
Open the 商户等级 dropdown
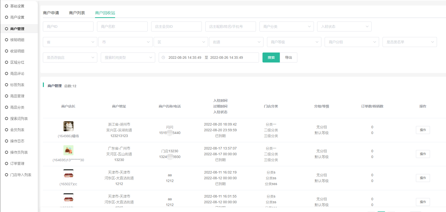click(294, 42)
